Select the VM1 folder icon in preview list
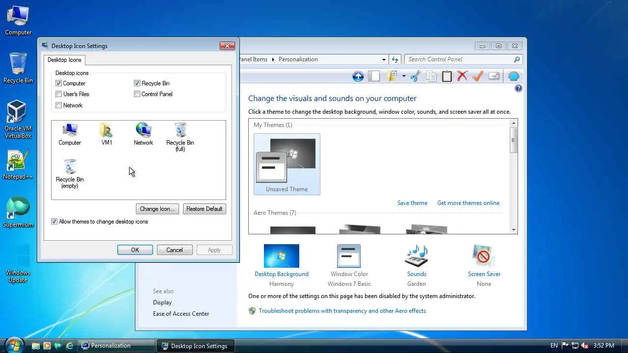The image size is (628, 353). click(106, 134)
